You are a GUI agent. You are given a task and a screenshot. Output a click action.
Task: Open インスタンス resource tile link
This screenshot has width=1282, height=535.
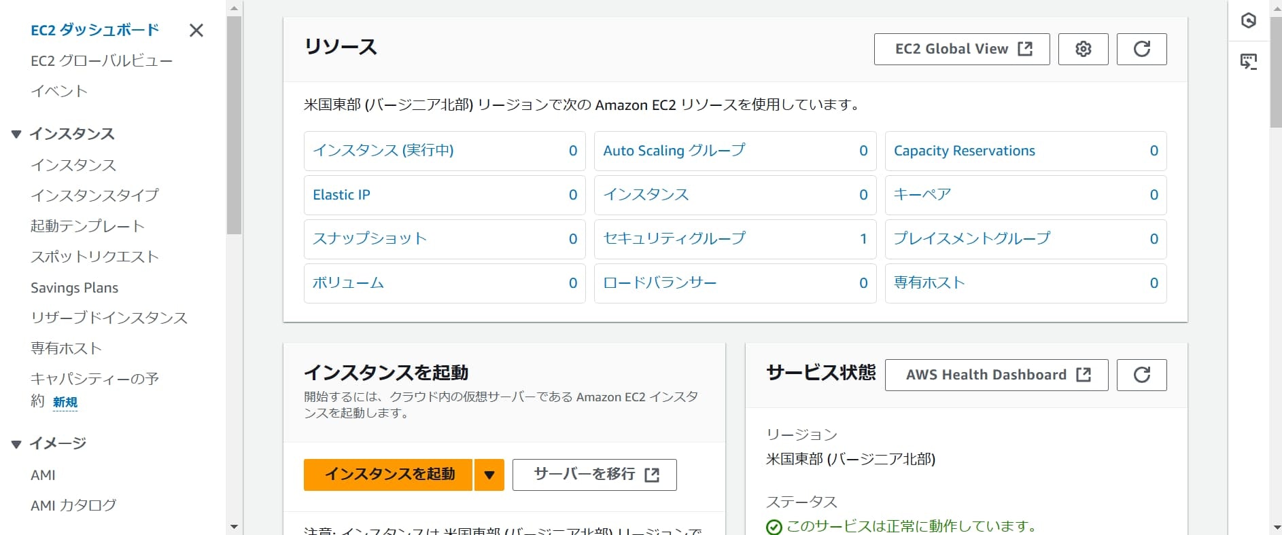646,195
